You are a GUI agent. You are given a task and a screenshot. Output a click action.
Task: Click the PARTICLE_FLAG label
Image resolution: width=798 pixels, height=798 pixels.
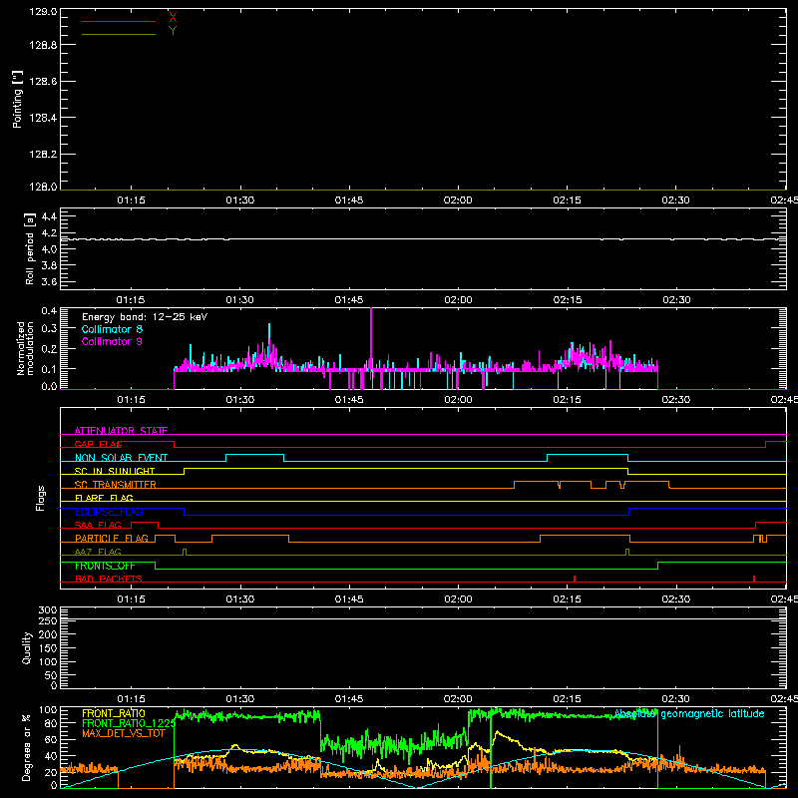pos(112,538)
